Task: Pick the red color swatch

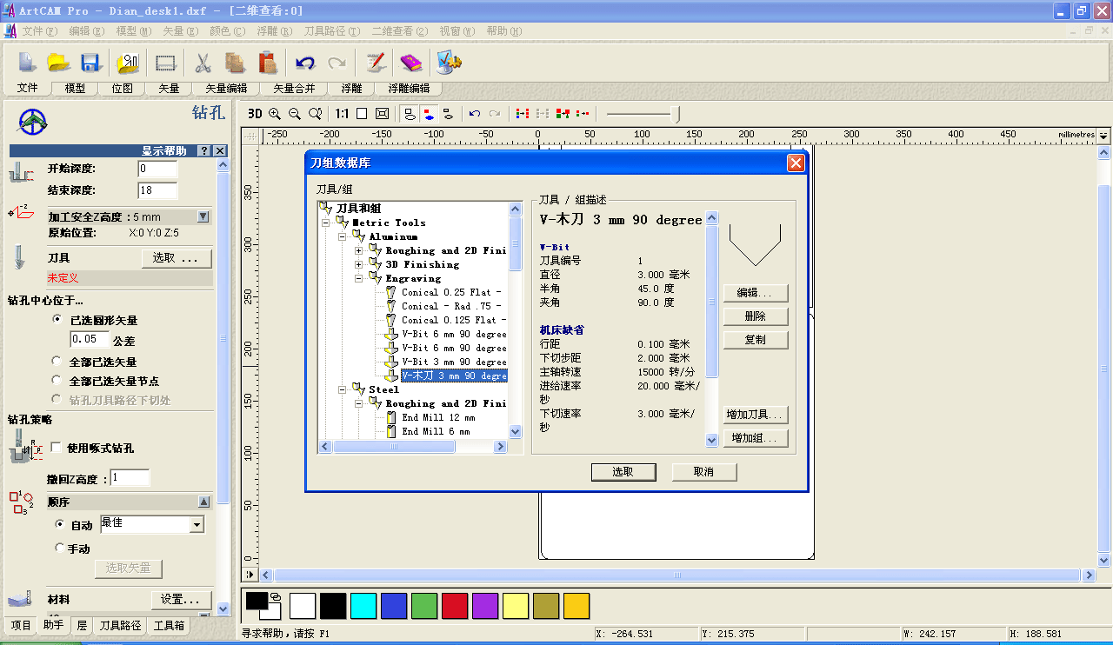Action: tap(455, 606)
